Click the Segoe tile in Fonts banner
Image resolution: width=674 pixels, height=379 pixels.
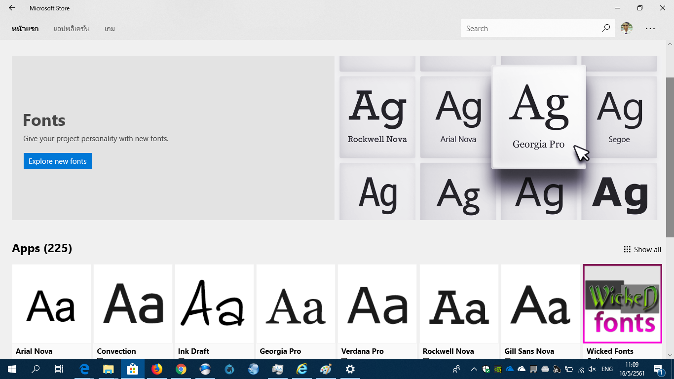[619, 117]
